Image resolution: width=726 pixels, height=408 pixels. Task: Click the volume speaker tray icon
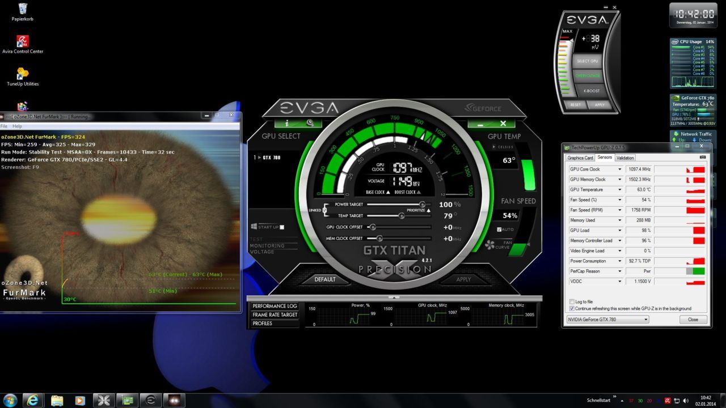click(x=685, y=401)
